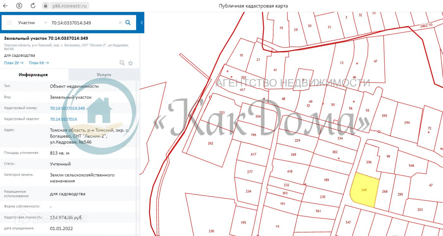The image size is (443, 236).
Task: Select parcel 617 on the map
Action: click(x=253, y=154)
